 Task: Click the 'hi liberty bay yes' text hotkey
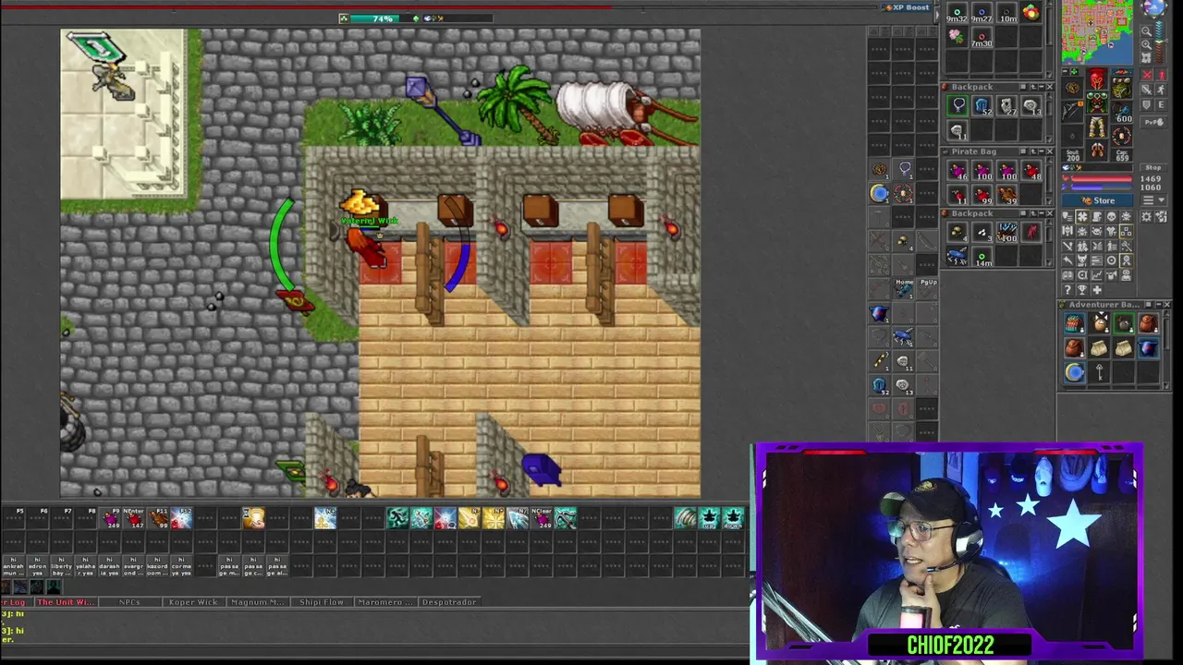click(x=61, y=566)
